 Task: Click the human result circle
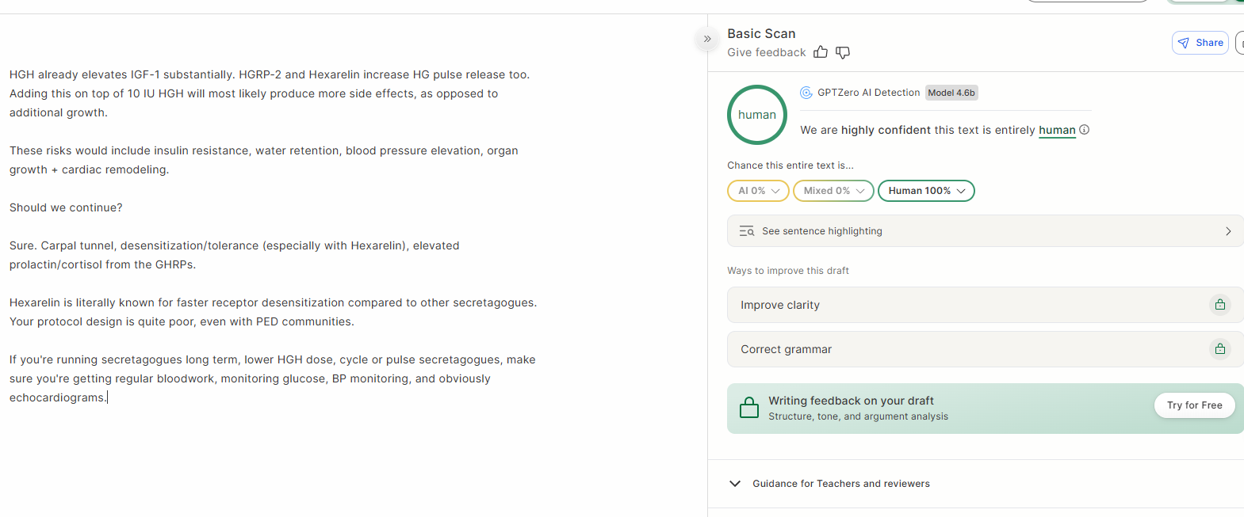pyautogui.click(x=757, y=115)
